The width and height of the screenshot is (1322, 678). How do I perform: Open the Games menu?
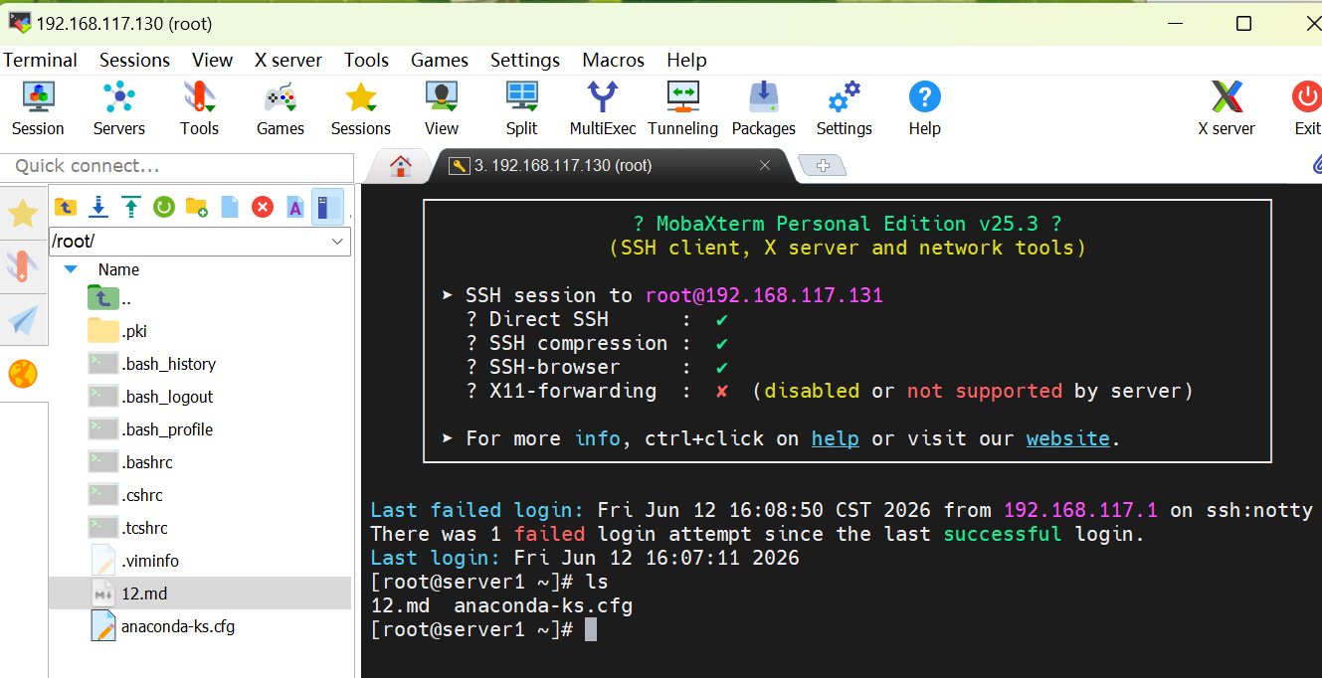[x=440, y=60]
